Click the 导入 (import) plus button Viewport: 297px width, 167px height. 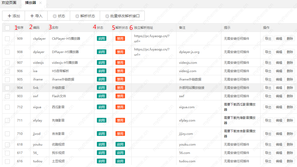(x=36, y=16)
